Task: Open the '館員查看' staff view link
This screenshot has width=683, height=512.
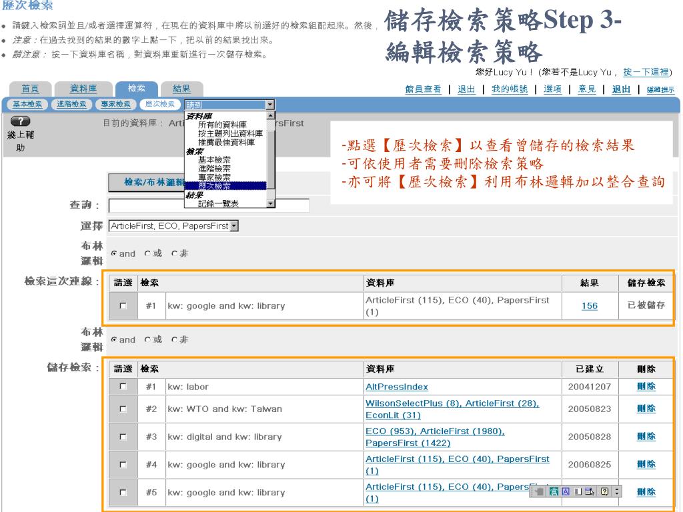Action: (x=423, y=89)
